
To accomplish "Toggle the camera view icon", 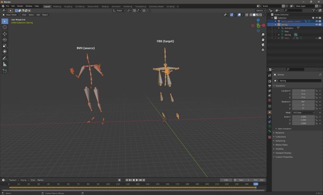I will coord(263,45).
